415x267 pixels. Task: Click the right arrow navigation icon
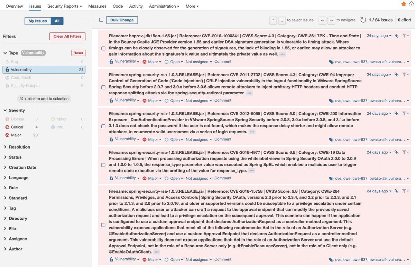[x=331, y=20]
